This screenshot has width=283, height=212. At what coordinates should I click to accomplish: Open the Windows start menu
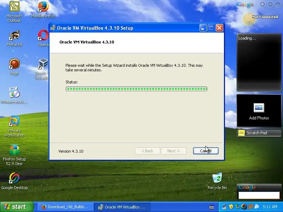tap(17, 207)
